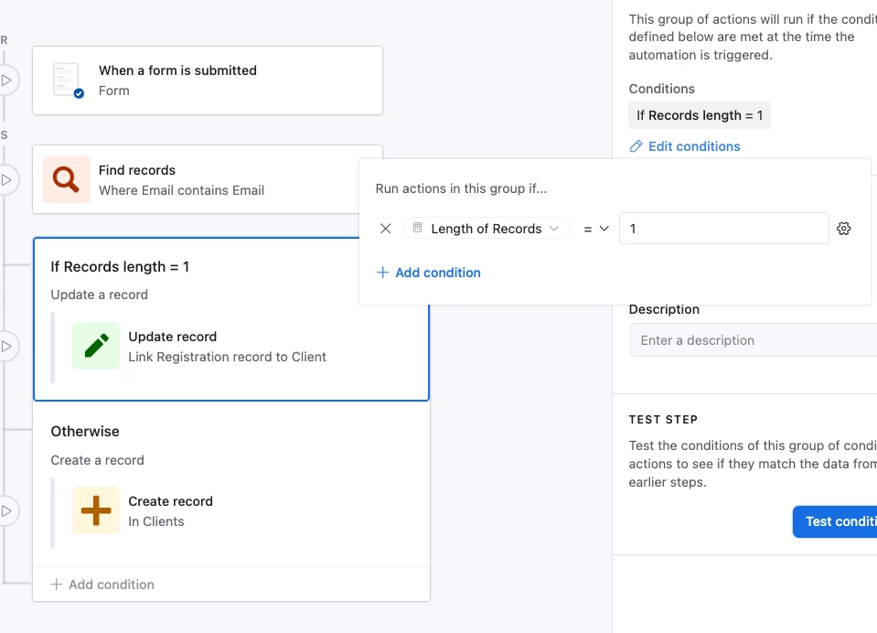Click the orange Create record plus icon

click(x=96, y=510)
